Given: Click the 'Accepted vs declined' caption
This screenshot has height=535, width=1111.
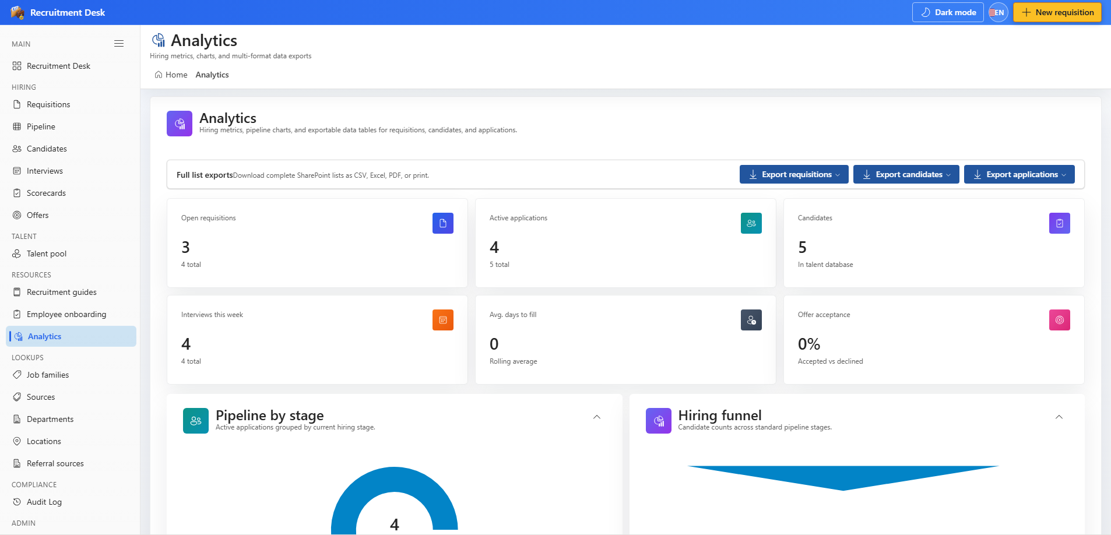Looking at the screenshot, I should coord(830,361).
